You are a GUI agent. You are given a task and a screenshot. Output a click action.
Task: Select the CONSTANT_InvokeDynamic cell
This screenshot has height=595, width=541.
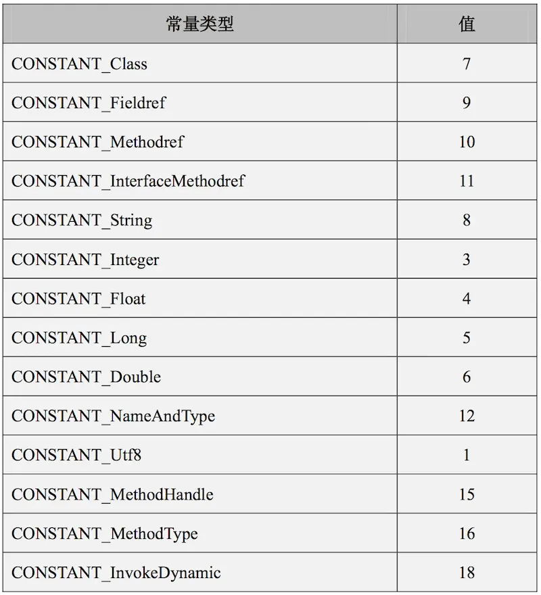tap(116, 573)
